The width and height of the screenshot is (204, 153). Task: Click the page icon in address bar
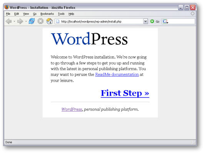[x=58, y=21]
